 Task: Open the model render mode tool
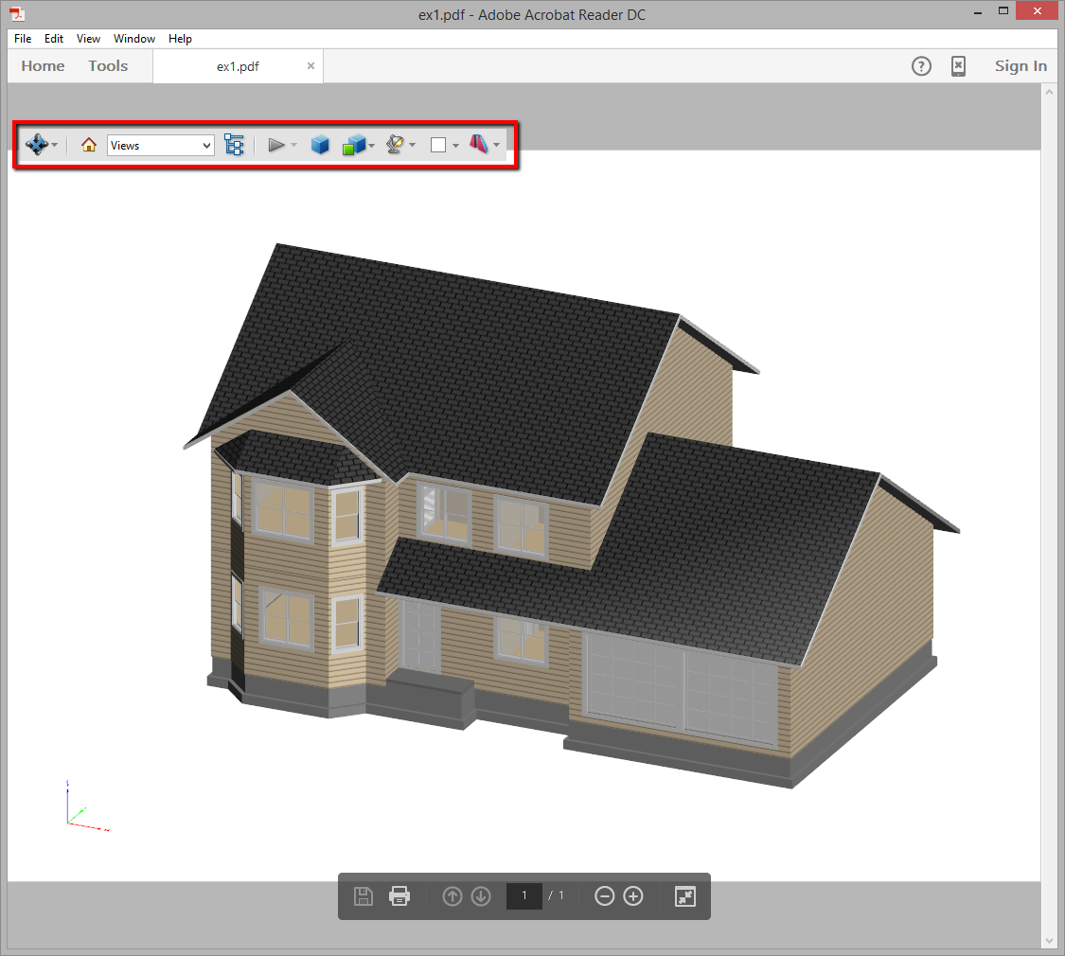pos(351,145)
